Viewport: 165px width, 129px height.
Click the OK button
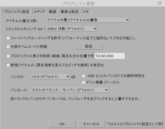tap(62, 124)
